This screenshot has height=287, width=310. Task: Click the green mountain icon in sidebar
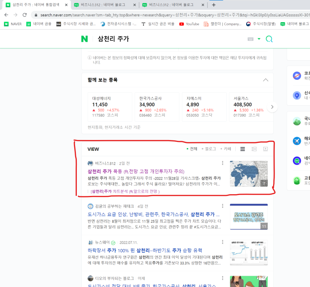297,121
